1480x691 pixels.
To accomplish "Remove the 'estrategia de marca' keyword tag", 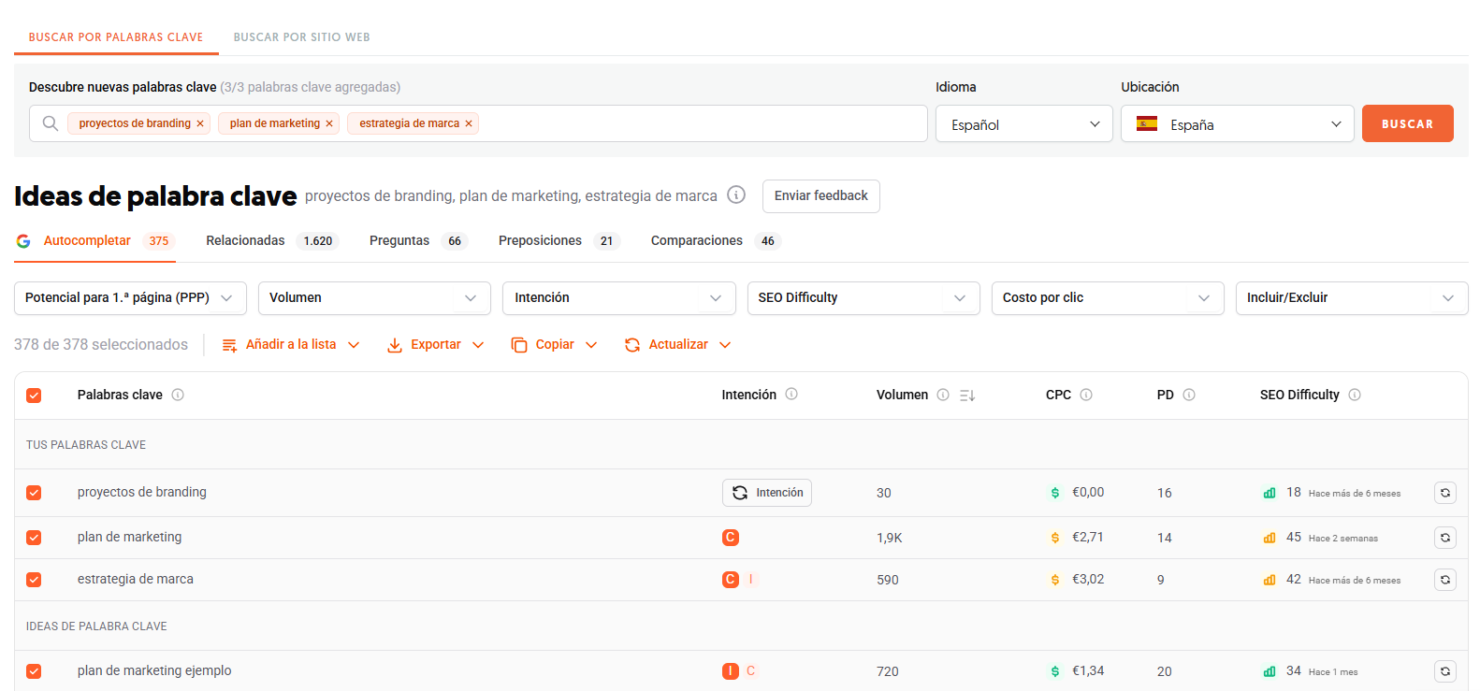I will pyautogui.click(x=469, y=123).
